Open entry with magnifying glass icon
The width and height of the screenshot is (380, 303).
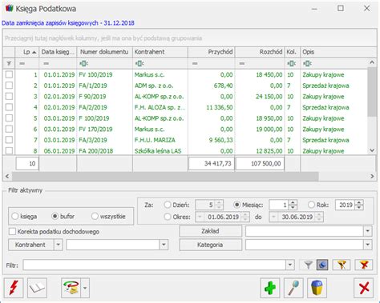tap(293, 288)
